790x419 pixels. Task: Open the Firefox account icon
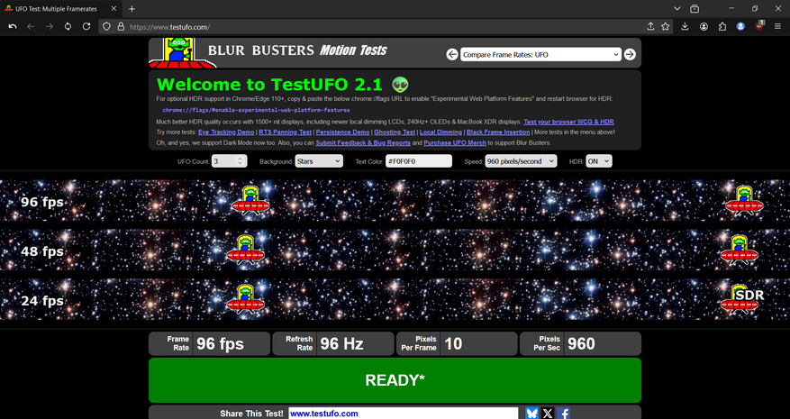[704, 27]
